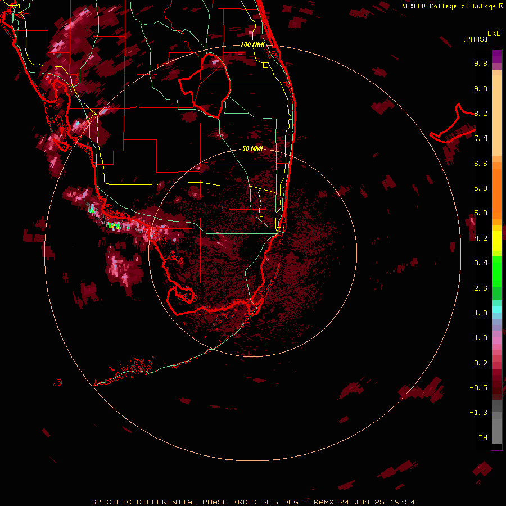The image size is (506, 506).
Task: Click the 1.8 scale value
Action: pos(481,313)
